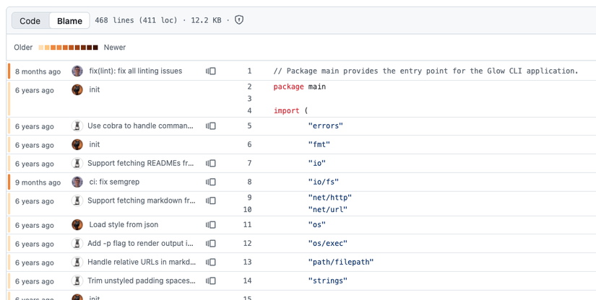Select line number 1
Viewport: 596px width, 300px height.
point(249,71)
